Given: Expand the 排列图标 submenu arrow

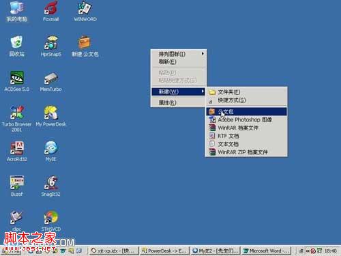Looking at the screenshot, I should 203,54.
